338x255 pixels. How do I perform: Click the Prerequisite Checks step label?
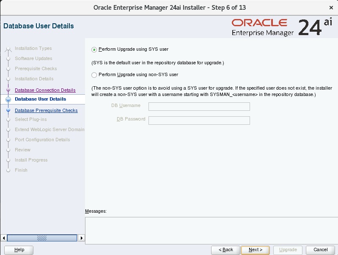(36, 69)
